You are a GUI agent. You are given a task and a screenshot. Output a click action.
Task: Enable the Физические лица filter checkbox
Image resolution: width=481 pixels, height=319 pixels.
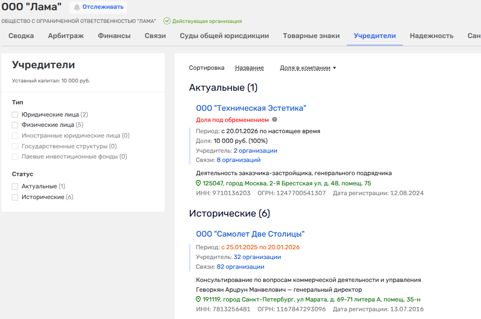point(15,125)
